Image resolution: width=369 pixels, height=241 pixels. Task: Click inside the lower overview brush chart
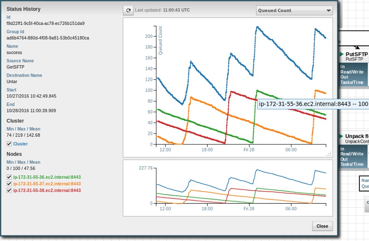240,189
